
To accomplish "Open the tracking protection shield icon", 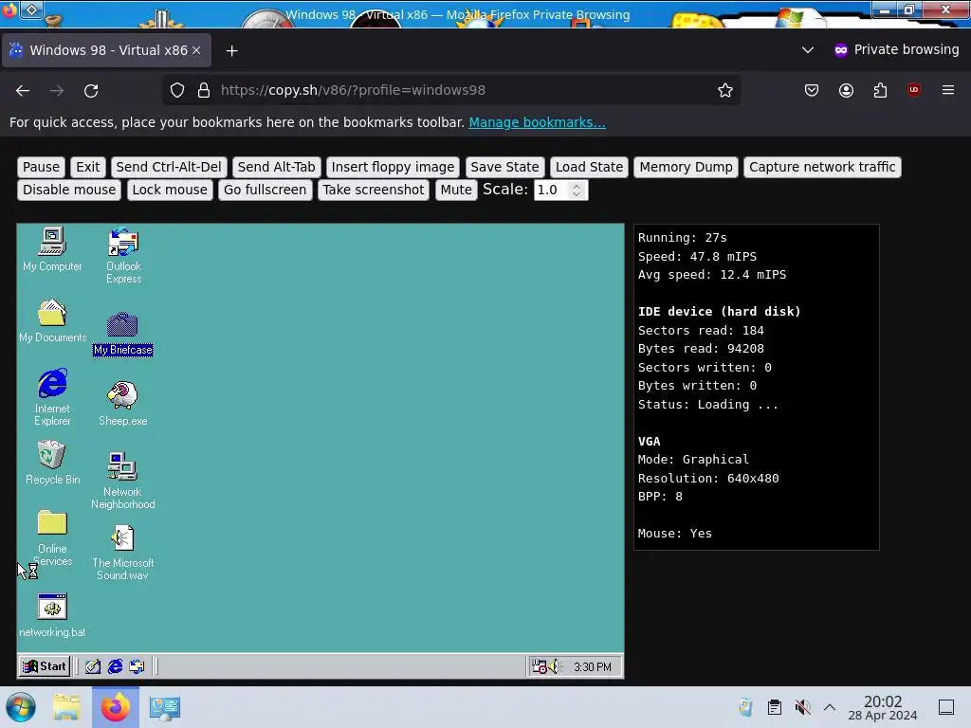I will click(x=177, y=90).
